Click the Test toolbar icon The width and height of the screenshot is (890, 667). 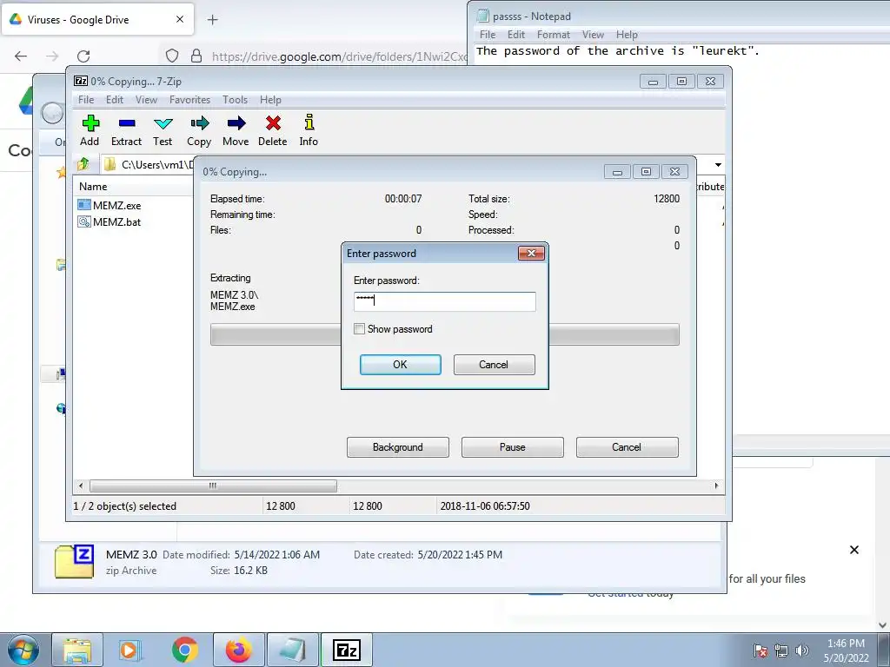[163, 130]
